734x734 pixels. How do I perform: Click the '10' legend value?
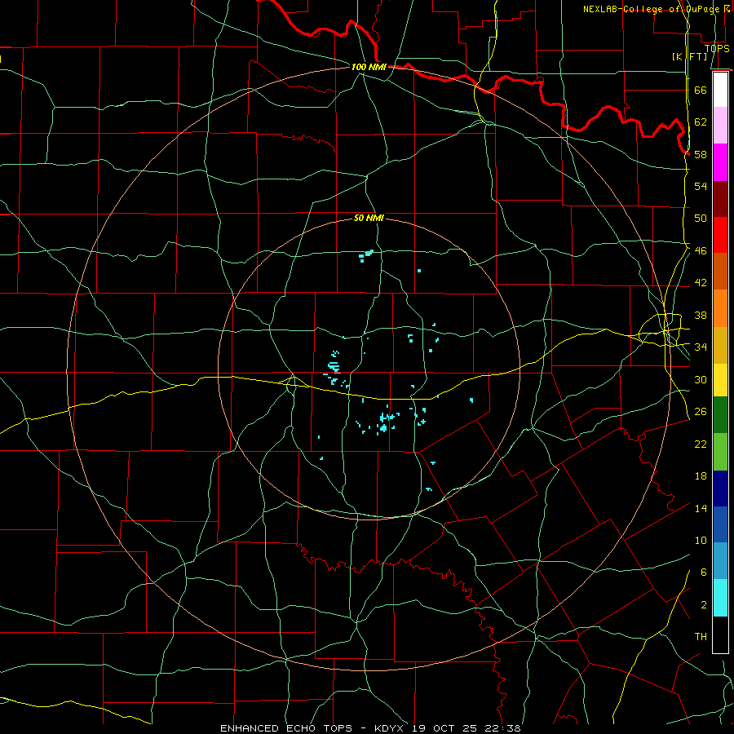(701, 541)
